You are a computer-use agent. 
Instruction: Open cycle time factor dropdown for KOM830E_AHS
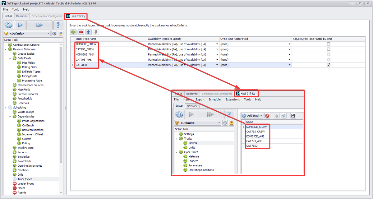pos(289,54)
